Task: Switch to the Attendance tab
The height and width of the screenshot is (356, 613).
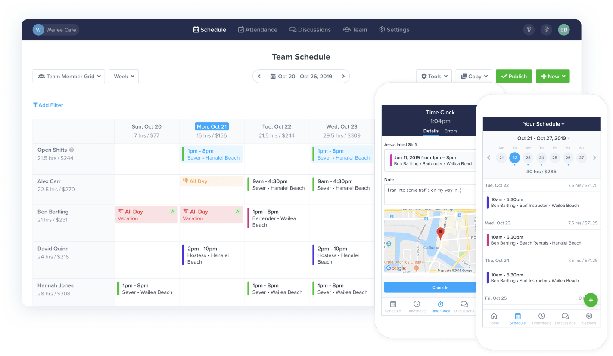Action: pyautogui.click(x=258, y=30)
